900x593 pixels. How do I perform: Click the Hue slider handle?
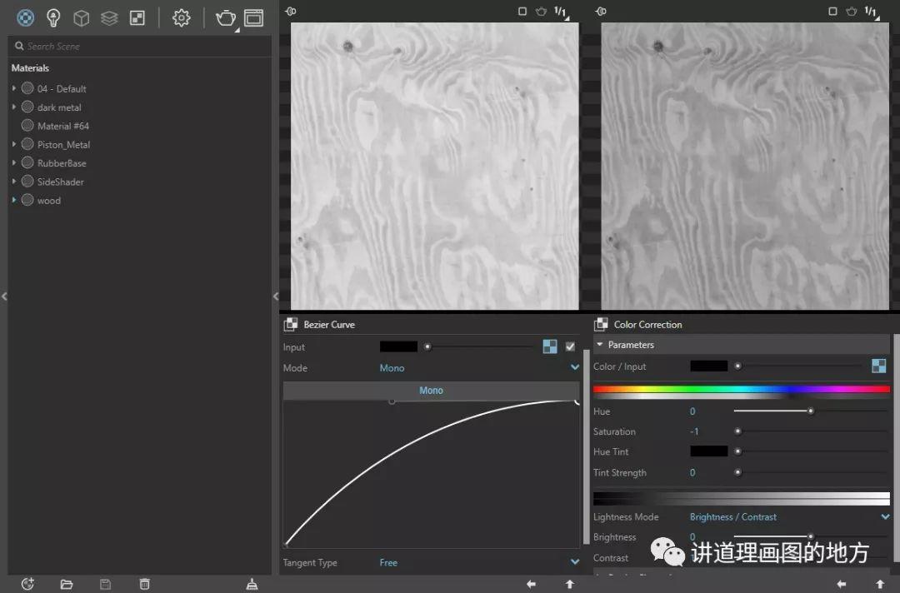[x=811, y=411]
